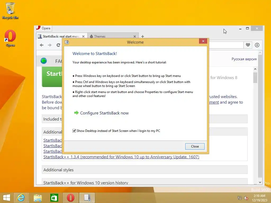Add page to bookmarks with heart icon
The width and height of the screenshot is (271, 203).
pyautogui.click(x=248, y=45)
